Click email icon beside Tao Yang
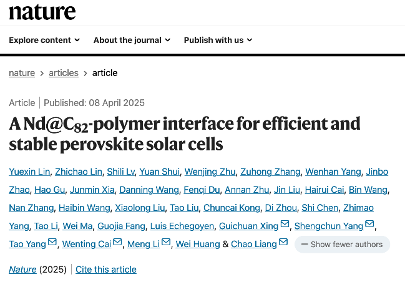Screen dimensions: 405x282 click(x=52, y=243)
